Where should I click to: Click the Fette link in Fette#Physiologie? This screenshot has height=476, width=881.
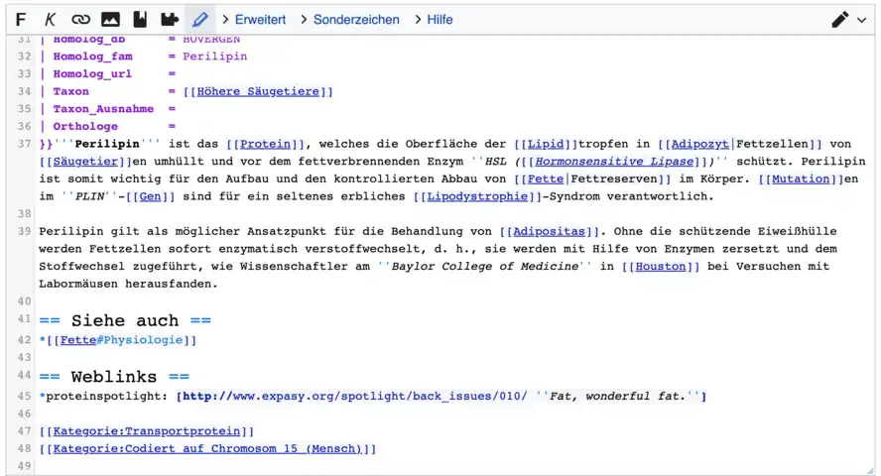coord(78,340)
